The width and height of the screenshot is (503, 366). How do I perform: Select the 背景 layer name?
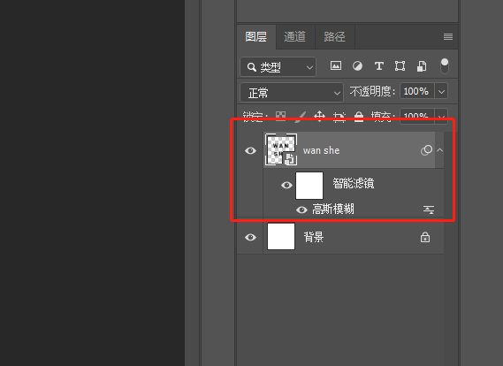(314, 237)
